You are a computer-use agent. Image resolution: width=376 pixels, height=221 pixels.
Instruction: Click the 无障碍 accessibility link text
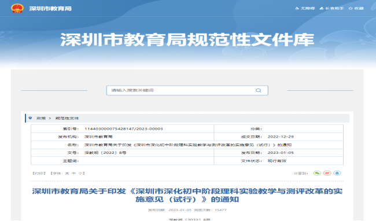(308, 9)
